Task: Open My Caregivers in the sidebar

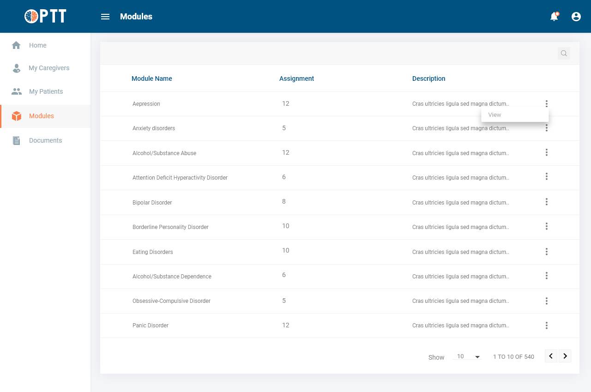Action: (48, 68)
